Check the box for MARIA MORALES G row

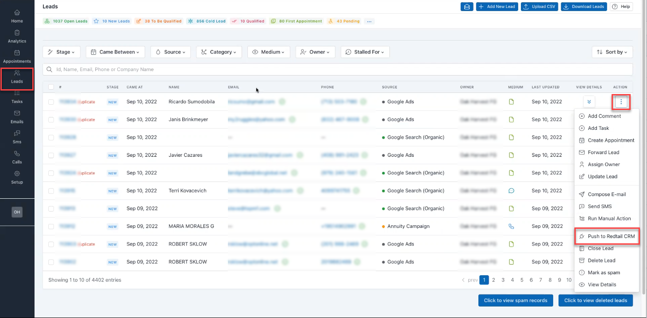pos(51,227)
